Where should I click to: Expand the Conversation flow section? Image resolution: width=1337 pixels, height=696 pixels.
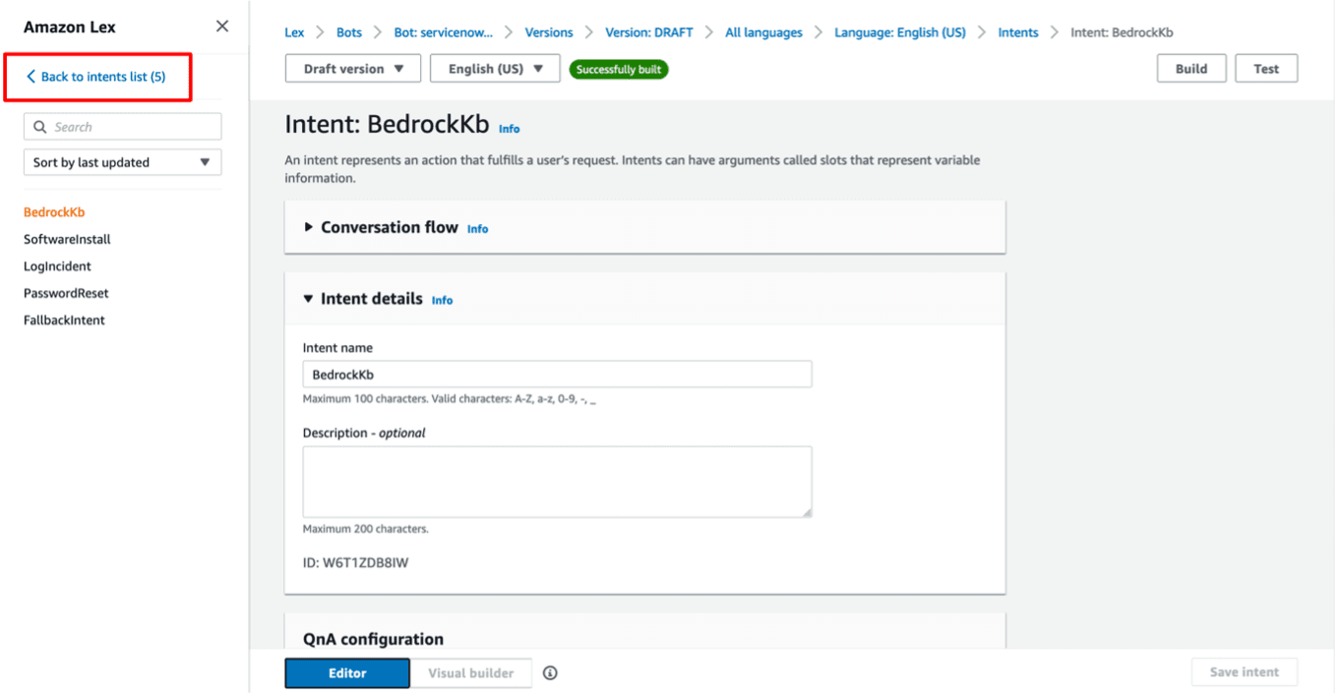[309, 227]
